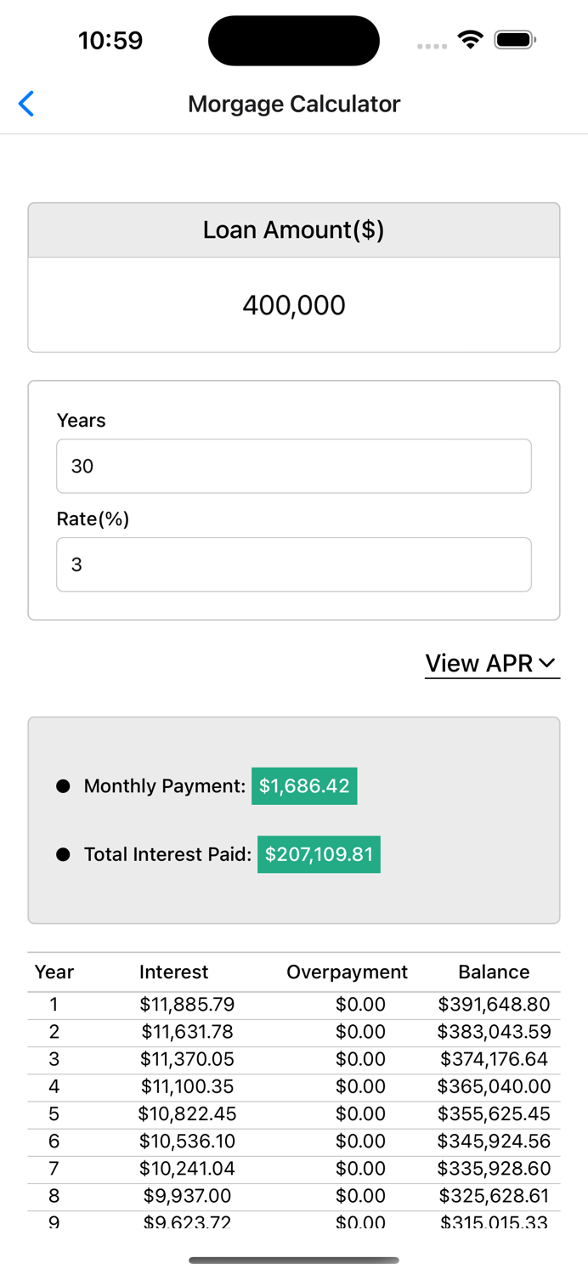Viewport: 588px width, 1275px height.
Task: Click the Wi-Fi status icon
Action: (470, 38)
